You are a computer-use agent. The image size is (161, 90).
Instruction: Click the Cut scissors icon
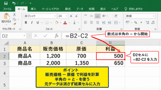[15, 14]
